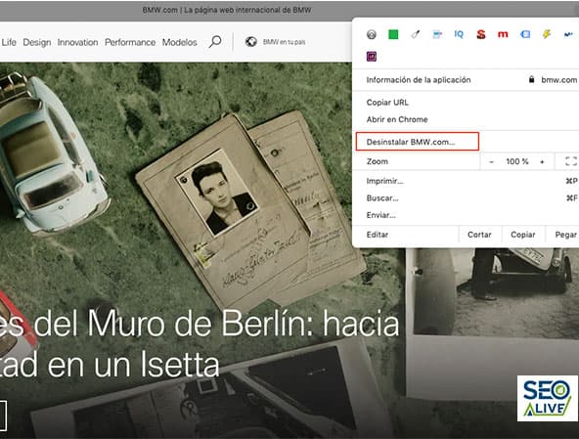Click the globe icon beside BMW en tu país
This screenshot has height=439, width=579.
tap(251, 42)
